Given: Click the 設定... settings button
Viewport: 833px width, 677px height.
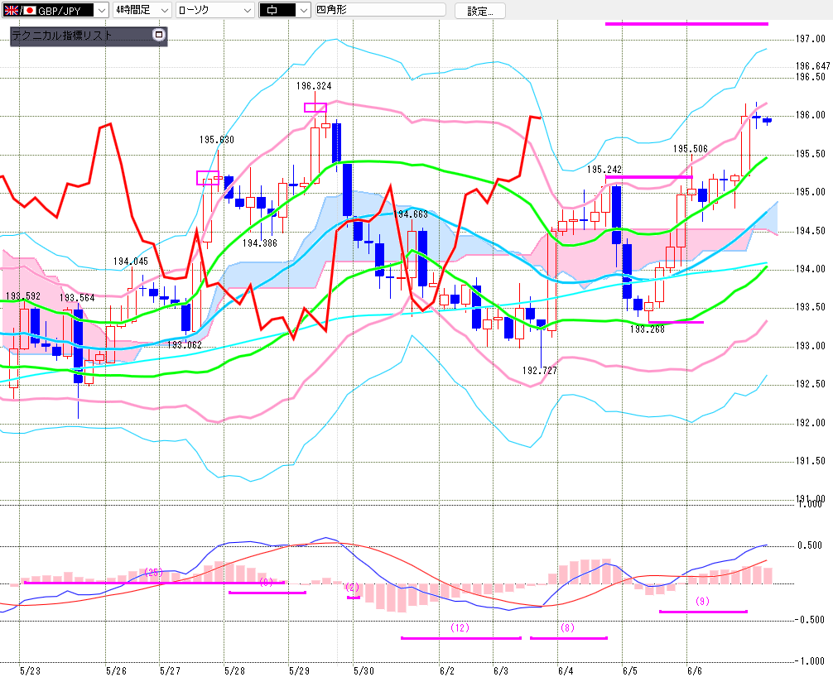Looking at the screenshot, I should tap(479, 11).
